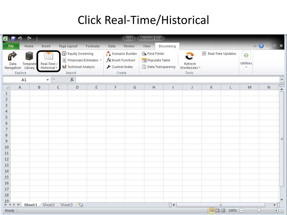The width and height of the screenshot is (287, 215).
Task: Switch to the Formulas tab
Action: [x=92, y=46]
